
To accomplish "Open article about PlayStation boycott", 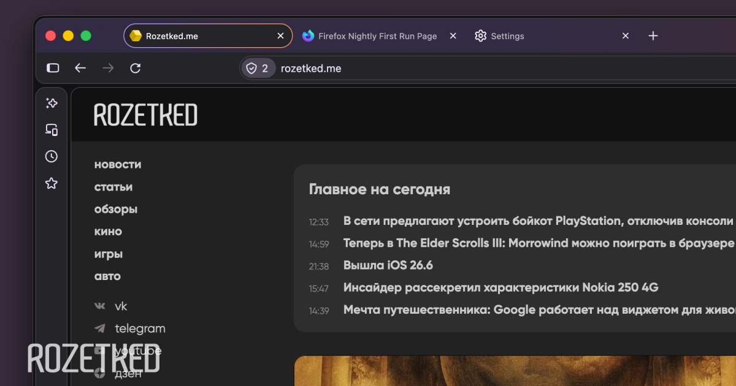I will pyautogui.click(x=539, y=221).
